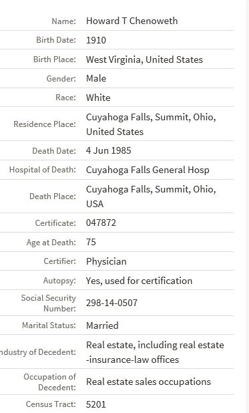Click the age at death value 75
The height and width of the screenshot is (413, 249).
pyautogui.click(x=91, y=242)
